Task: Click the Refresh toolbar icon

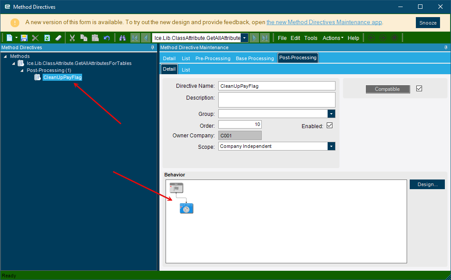Action: pyautogui.click(x=47, y=38)
